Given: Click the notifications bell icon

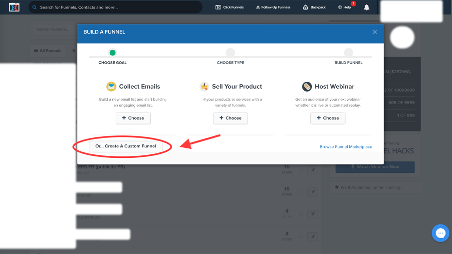Looking at the screenshot, I should tap(366, 7).
